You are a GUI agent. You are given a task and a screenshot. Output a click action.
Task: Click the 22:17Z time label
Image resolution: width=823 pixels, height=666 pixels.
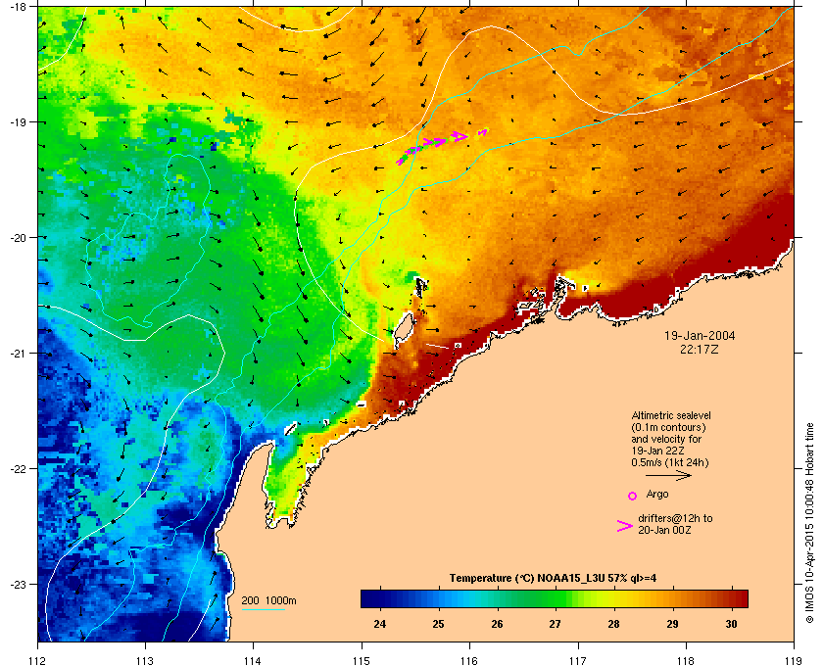point(699,349)
